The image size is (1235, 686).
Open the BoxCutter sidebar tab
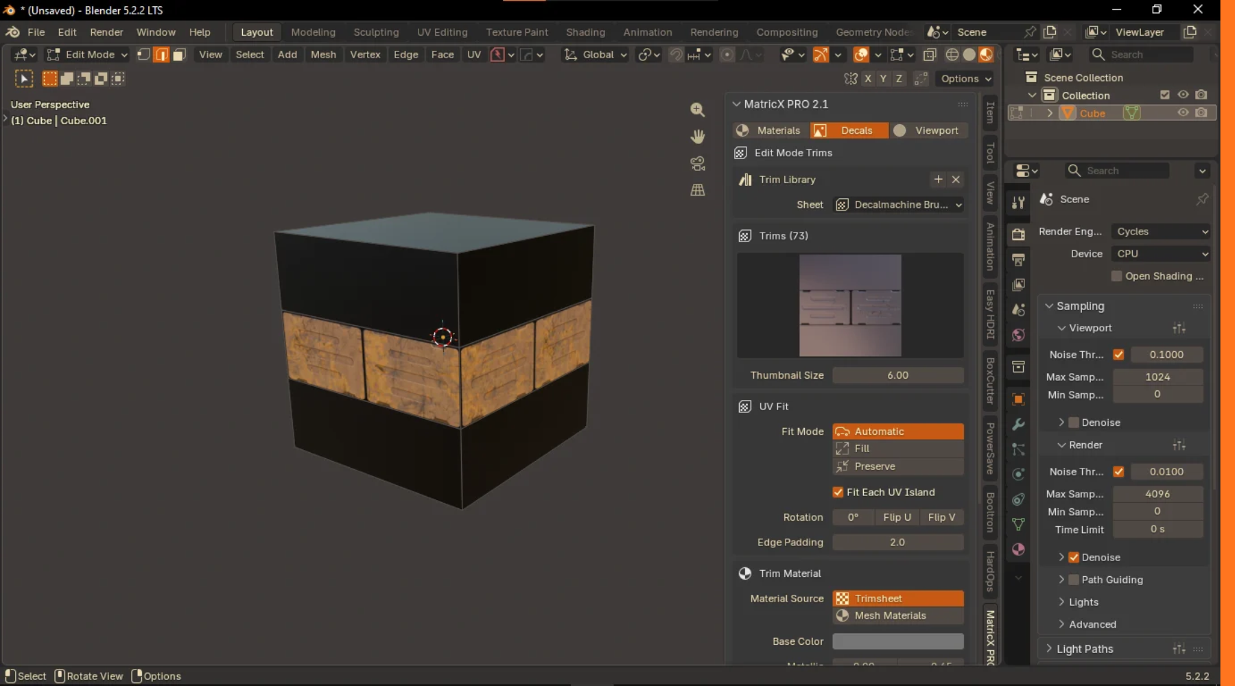(990, 381)
